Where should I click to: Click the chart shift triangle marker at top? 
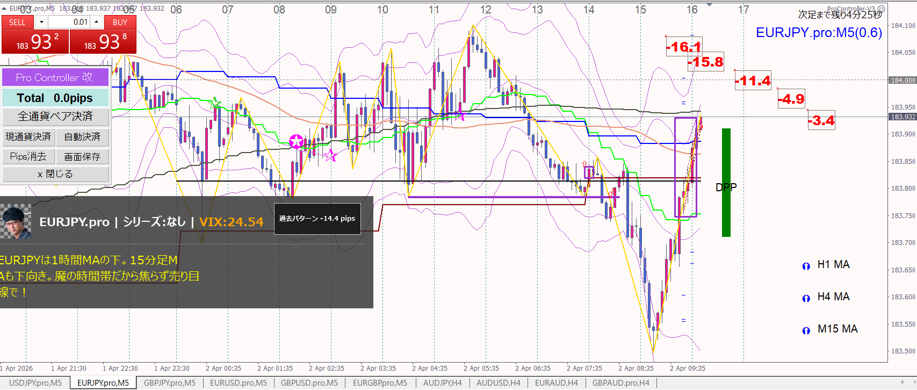point(710,5)
